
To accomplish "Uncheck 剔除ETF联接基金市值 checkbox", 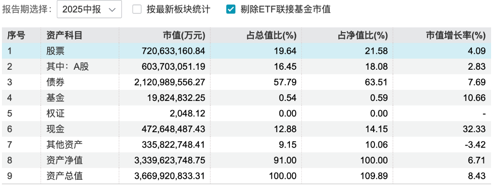I will (231, 10).
